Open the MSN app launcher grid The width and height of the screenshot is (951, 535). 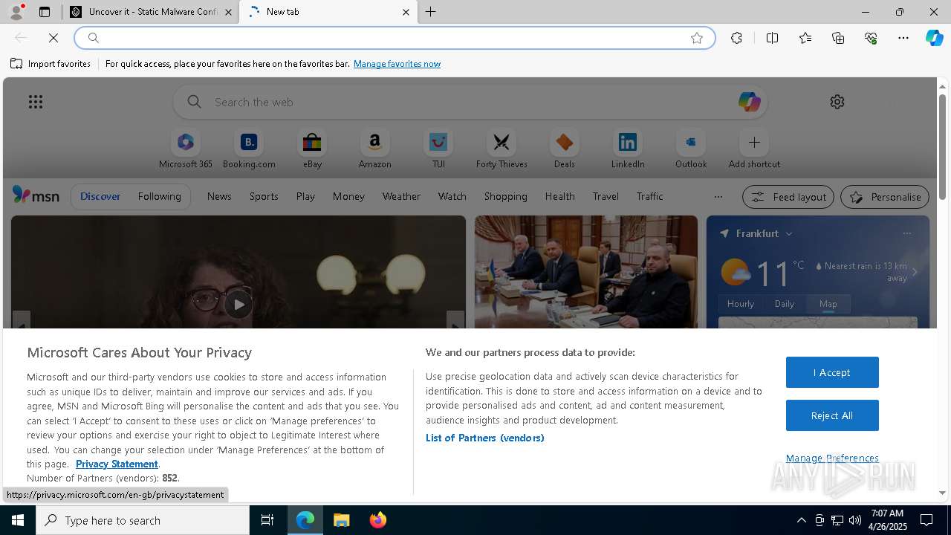tap(36, 102)
